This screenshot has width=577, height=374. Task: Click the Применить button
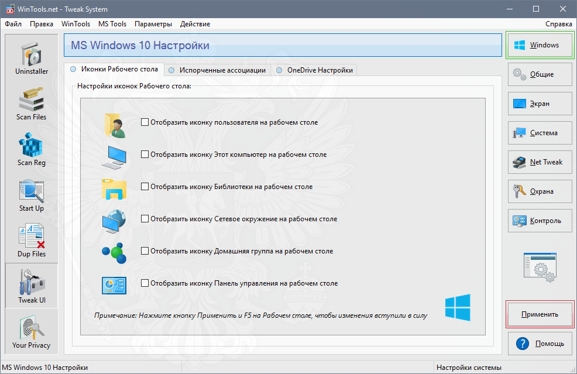click(540, 314)
